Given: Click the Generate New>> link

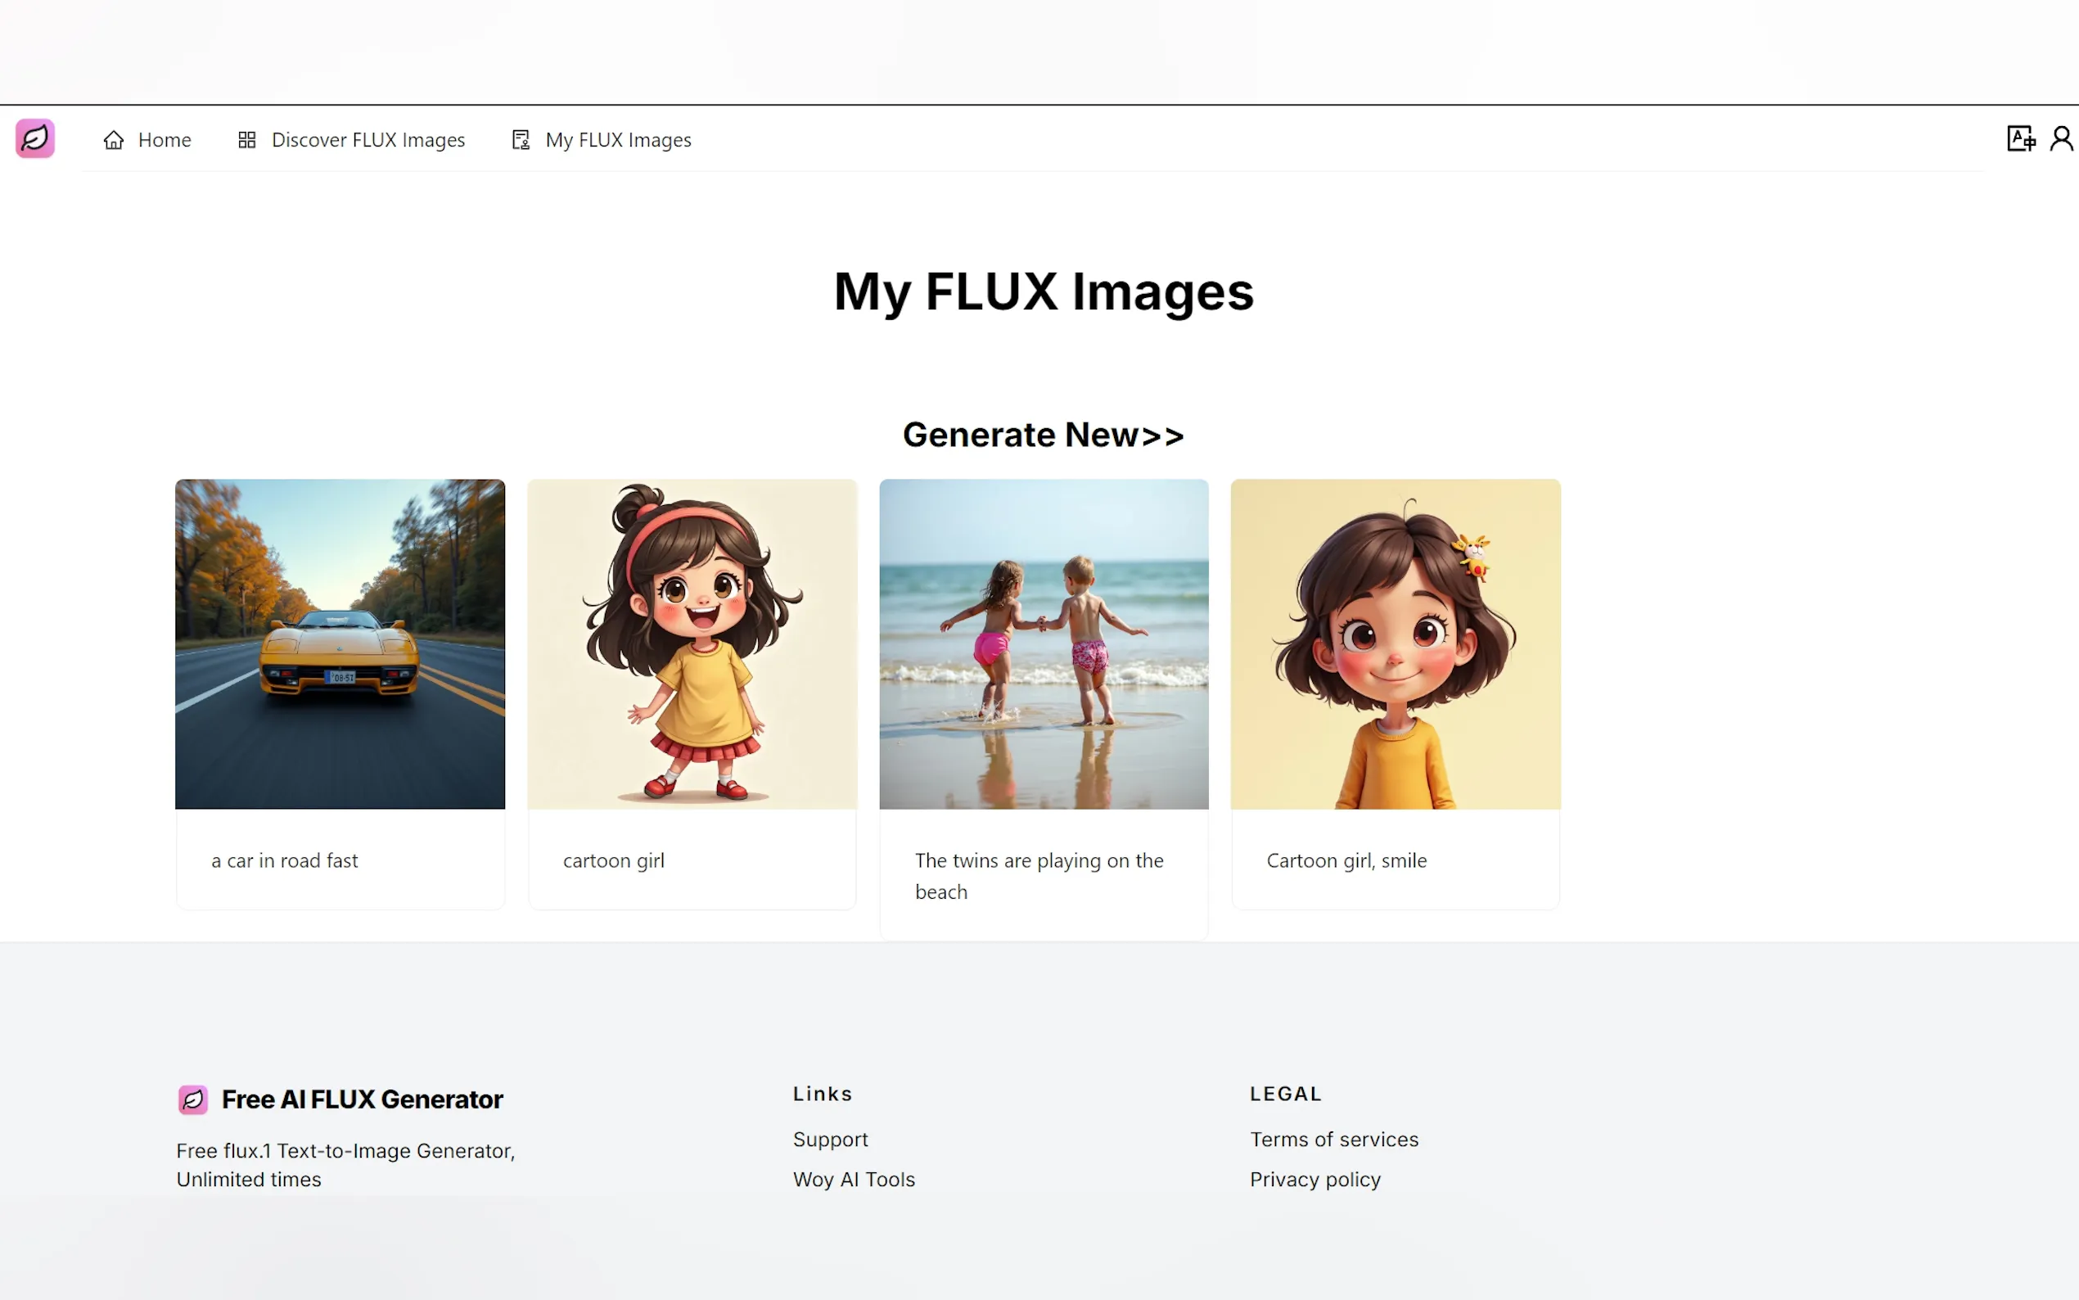Looking at the screenshot, I should point(1043,435).
